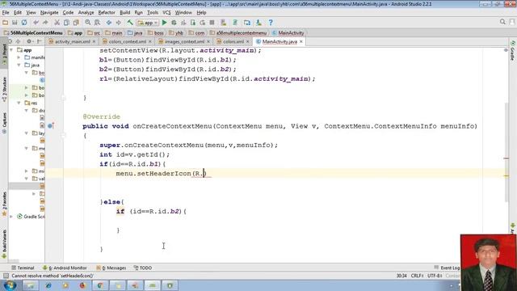
Task: Click the Stop square icon
Action: pyautogui.click(x=212, y=23)
